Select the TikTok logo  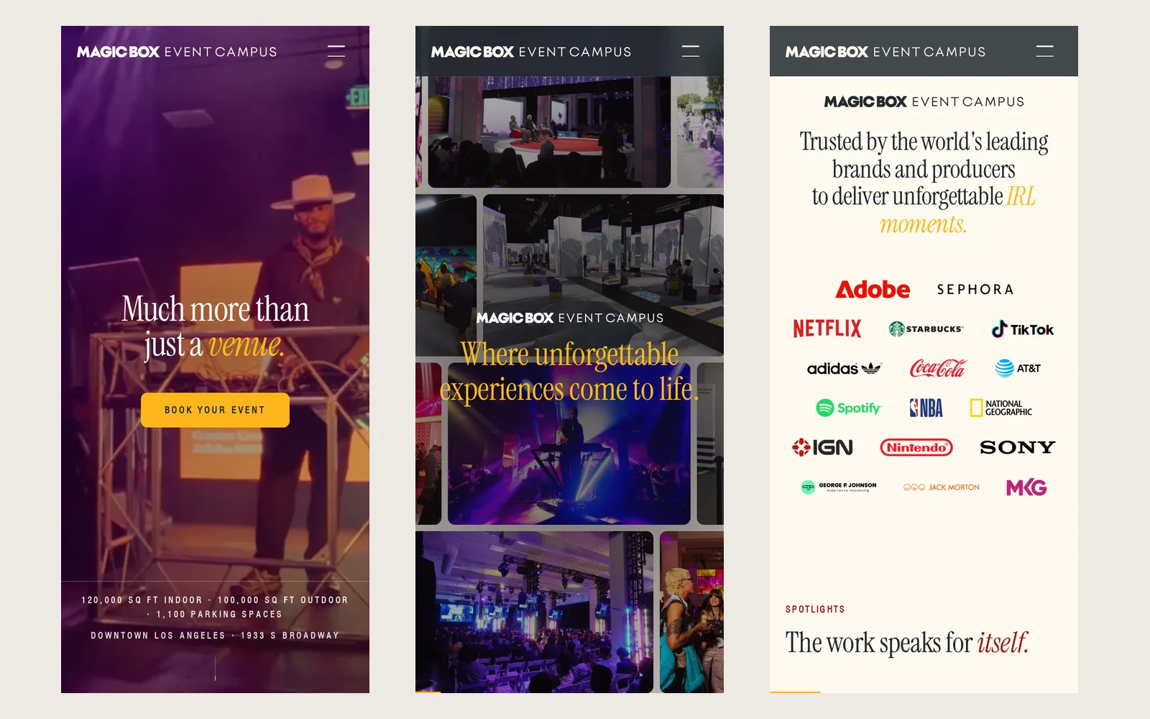[1023, 329]
